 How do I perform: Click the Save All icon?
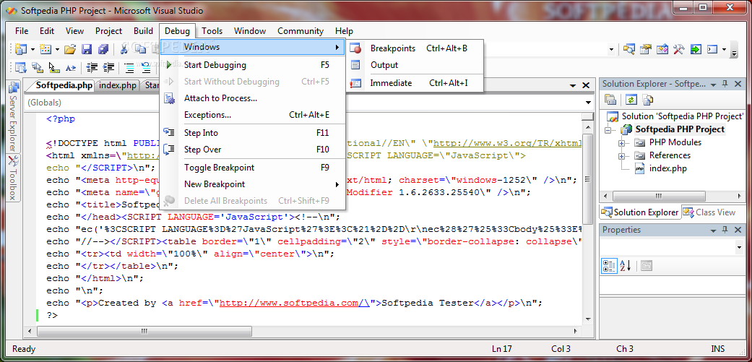point(103,49)
